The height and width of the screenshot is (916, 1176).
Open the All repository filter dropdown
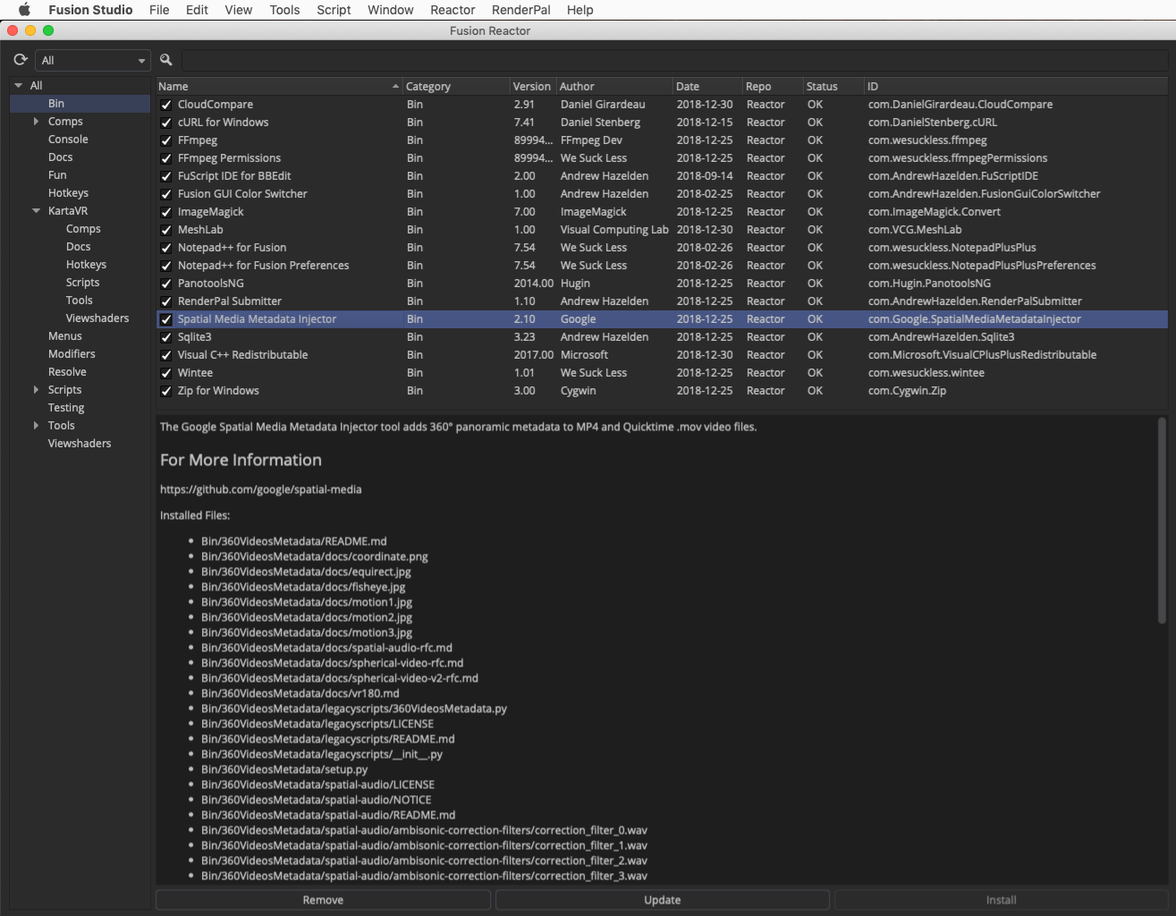[92, 60]
